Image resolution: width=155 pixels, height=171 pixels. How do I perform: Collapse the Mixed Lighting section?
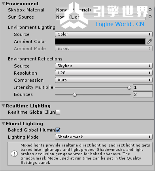[x=4, y=124]
